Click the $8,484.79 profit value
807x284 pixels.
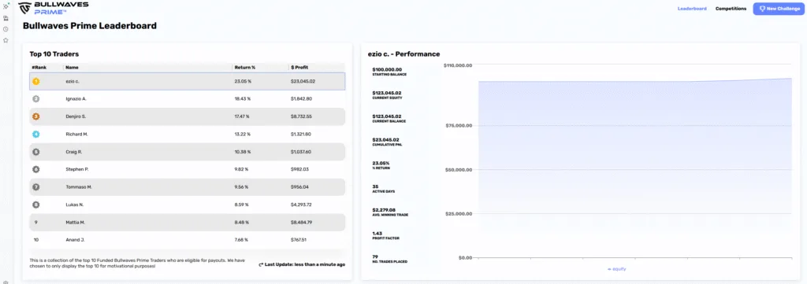(x=301, y=223)
